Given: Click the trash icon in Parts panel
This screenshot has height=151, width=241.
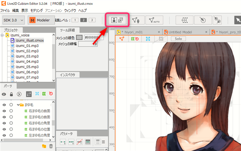Looking at the screenshot, I should 51,147.
